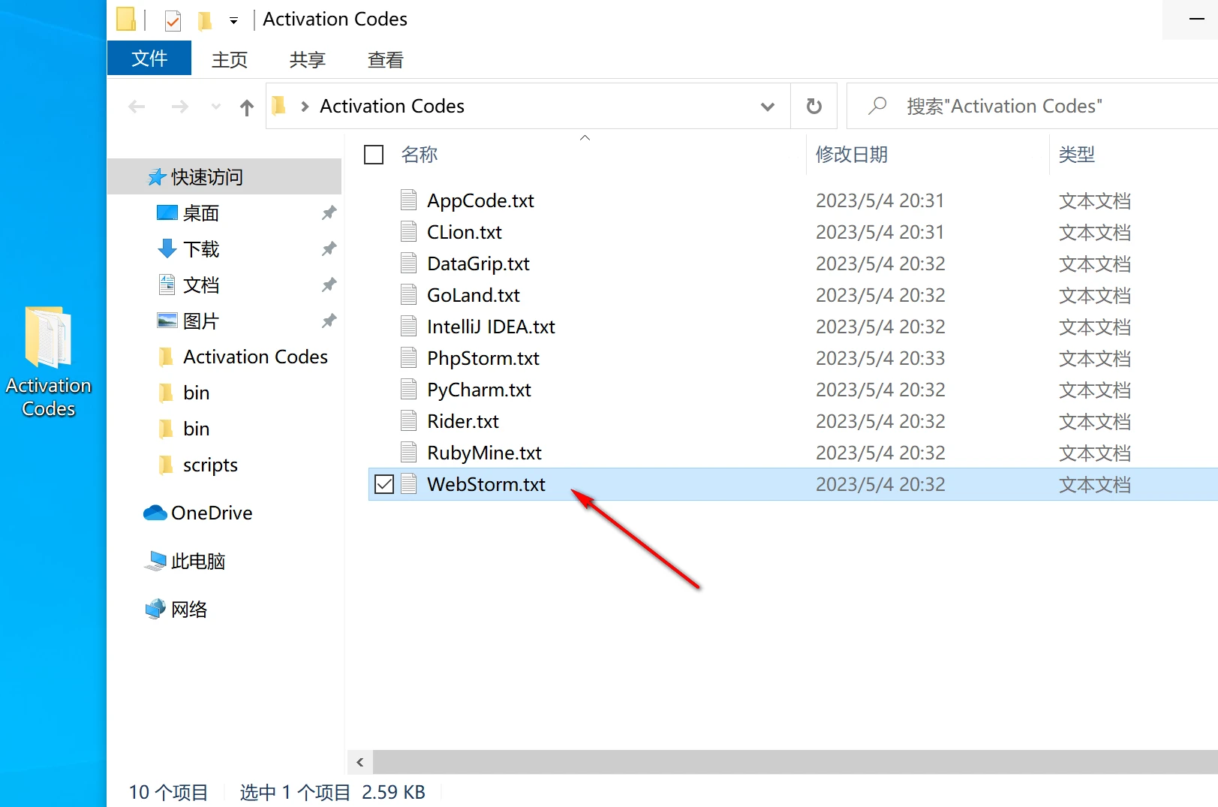Click the horizontal scrollbar track

pos(795,762)
